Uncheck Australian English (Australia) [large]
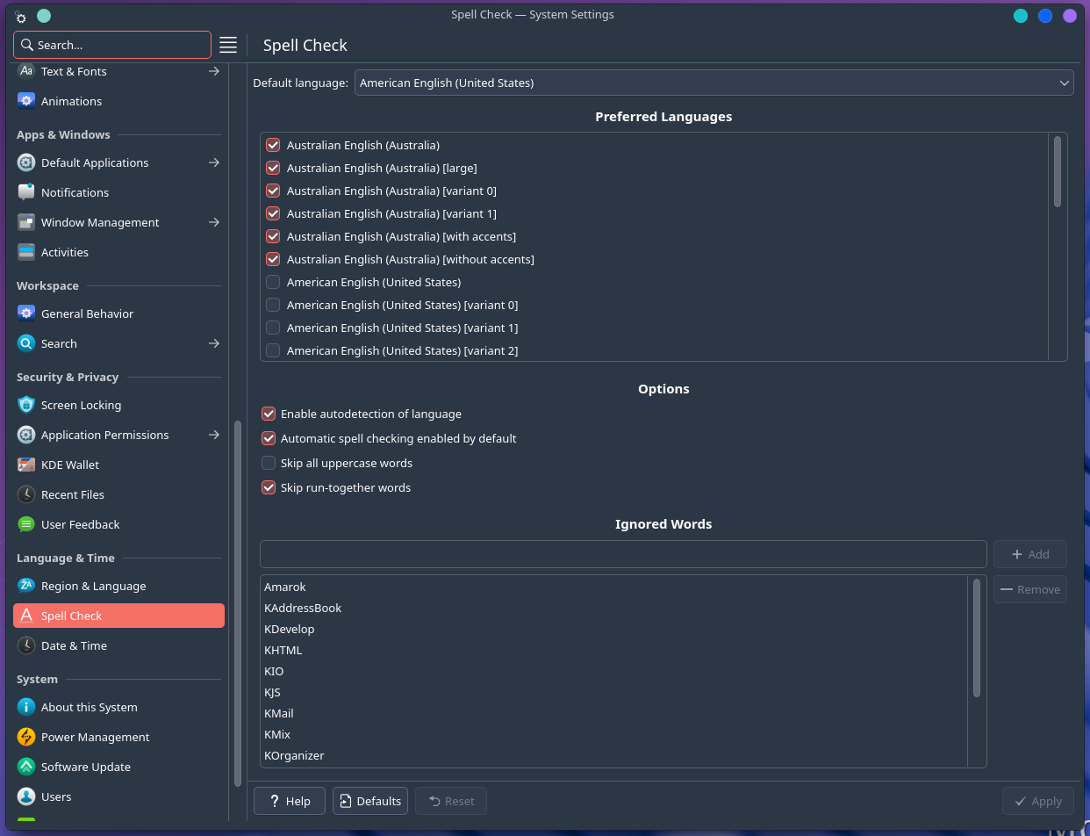1090x836 pixels. point(273,168)
